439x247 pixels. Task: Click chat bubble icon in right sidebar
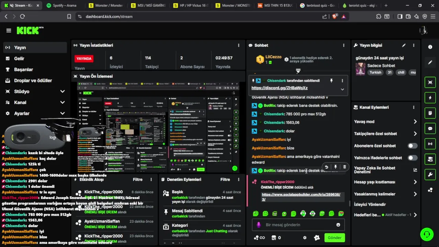[430, 129]
